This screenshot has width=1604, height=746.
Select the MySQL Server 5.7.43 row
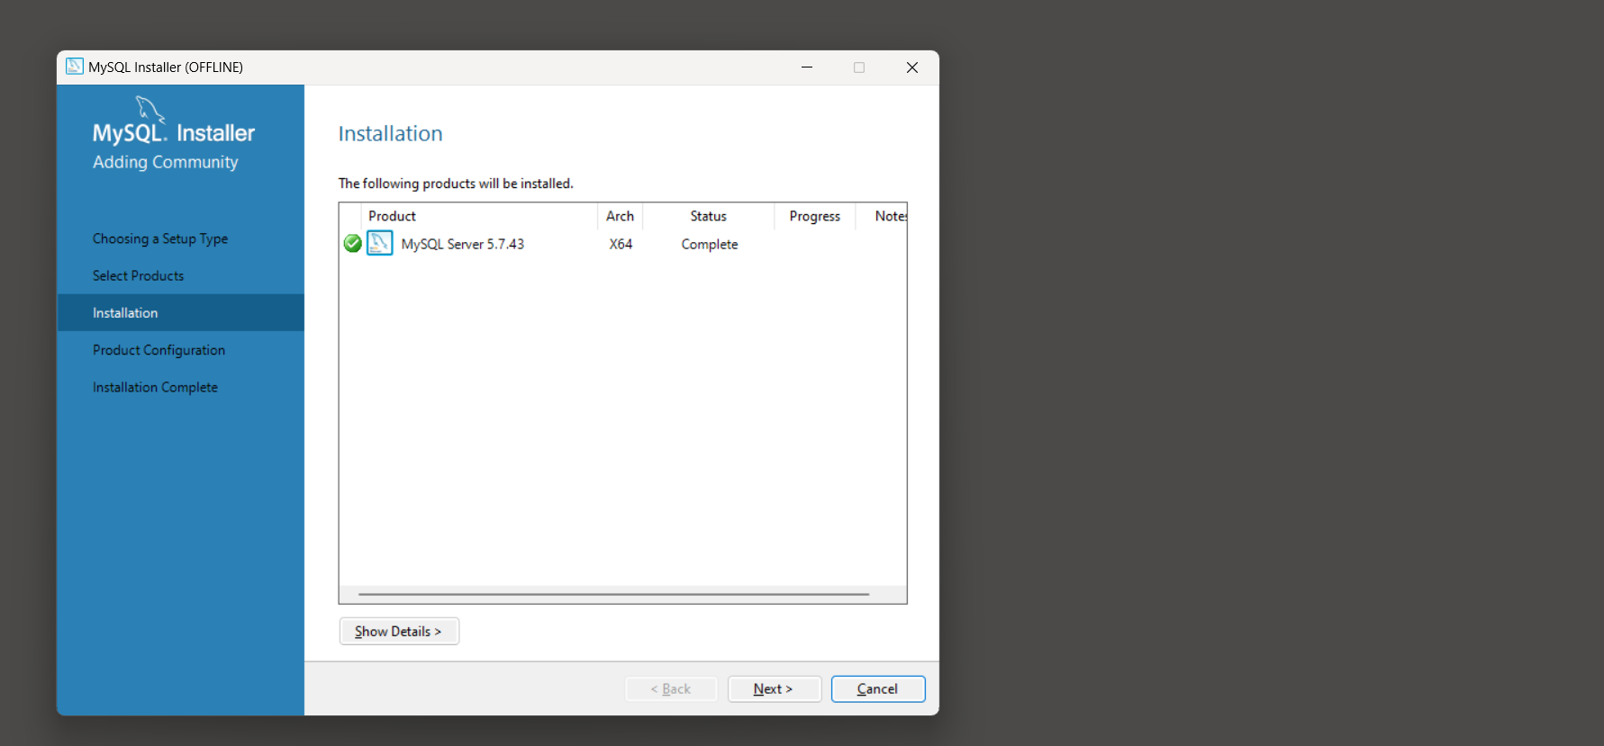pyautogui.click(x=622, y=244)
